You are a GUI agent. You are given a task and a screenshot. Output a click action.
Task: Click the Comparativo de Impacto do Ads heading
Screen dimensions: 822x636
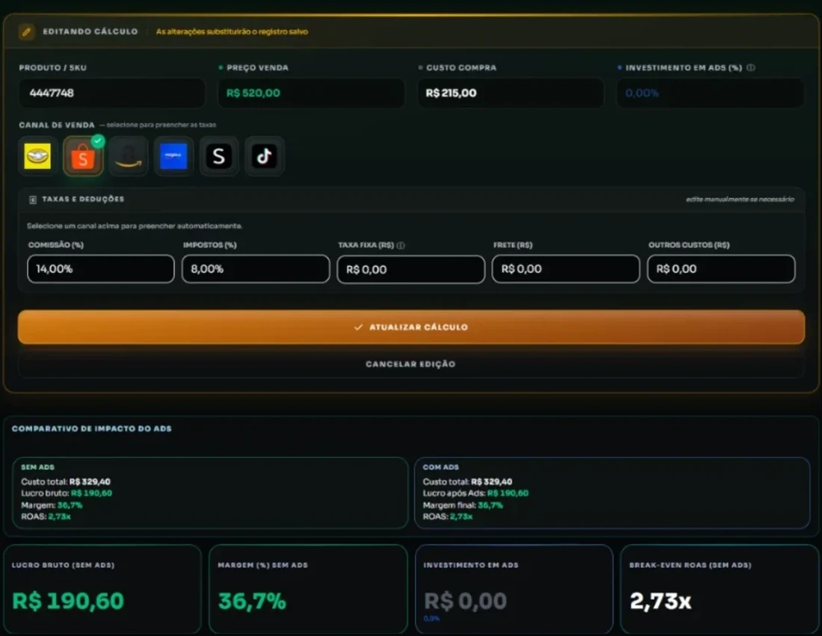pos(92,429)
